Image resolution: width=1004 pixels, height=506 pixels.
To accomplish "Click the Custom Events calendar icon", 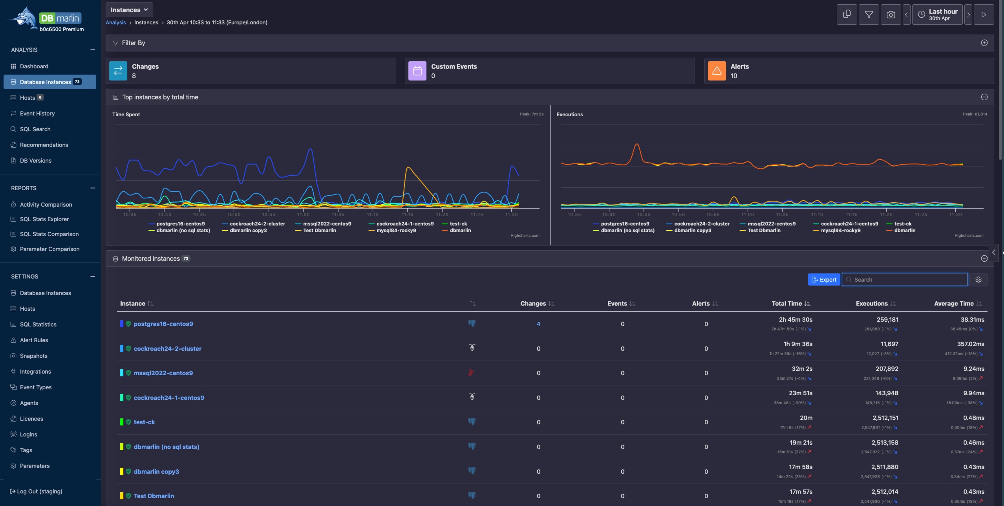I will pos(417,71).
